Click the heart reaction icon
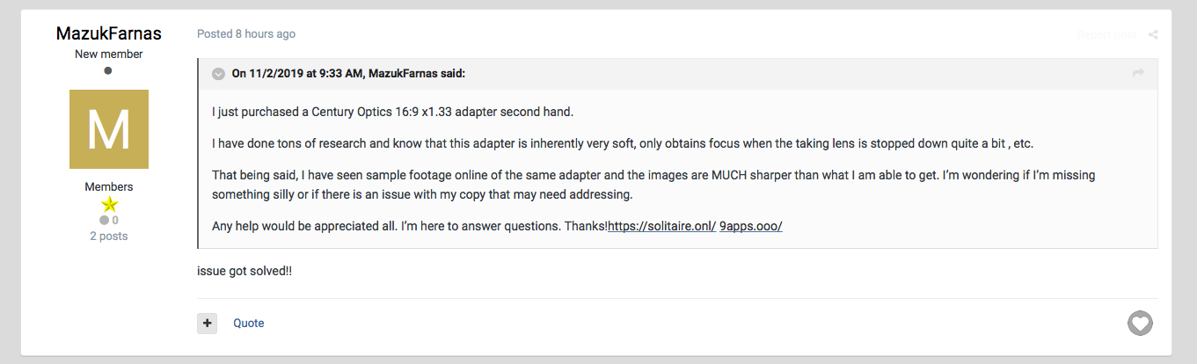 pyautogui.click(x=1140, y=324)
